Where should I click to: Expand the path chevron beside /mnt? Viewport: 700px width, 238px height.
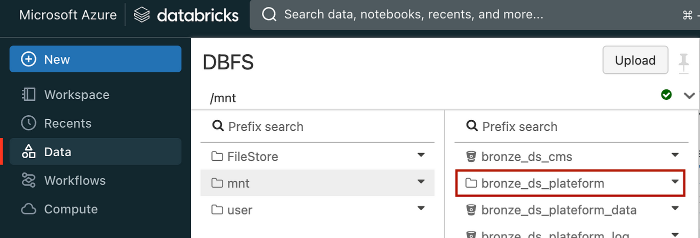coord(689,95)
